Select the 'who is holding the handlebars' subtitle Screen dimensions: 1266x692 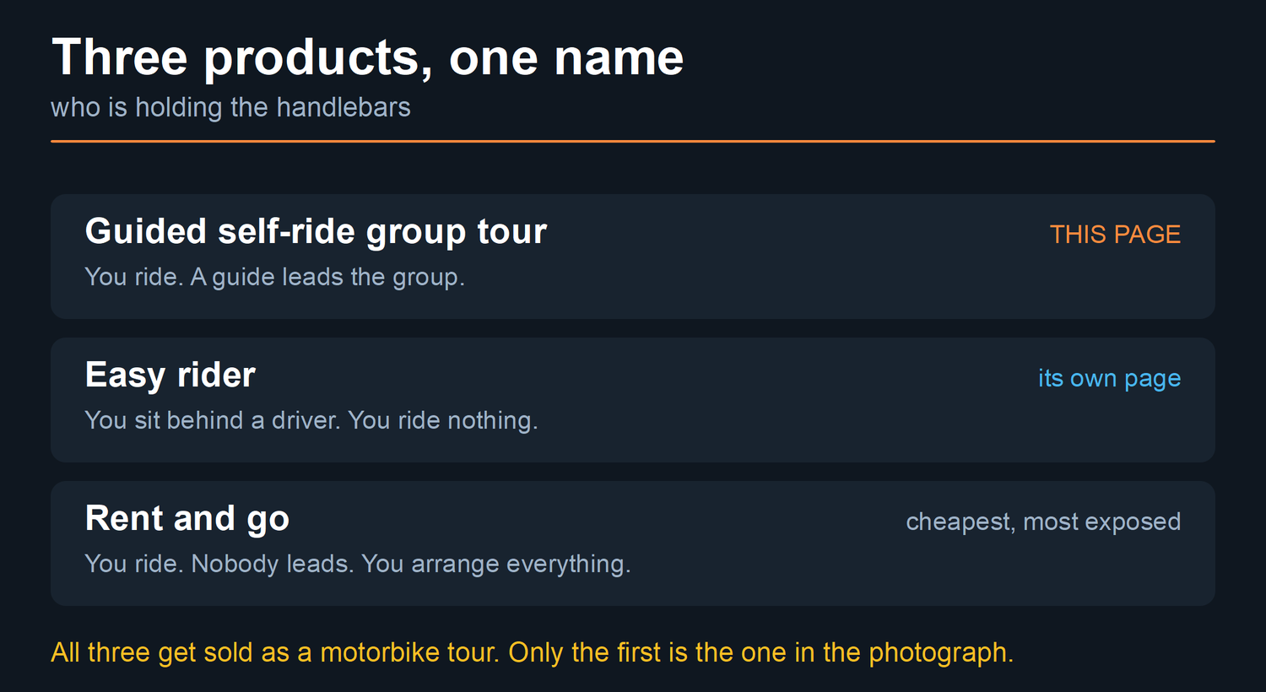click(230, 107)
